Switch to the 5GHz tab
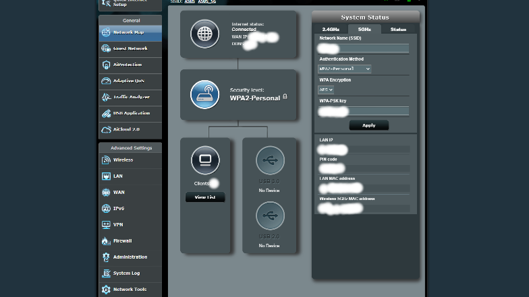The height and width of the screenshot is (297, 529). (x=364, y=30)
